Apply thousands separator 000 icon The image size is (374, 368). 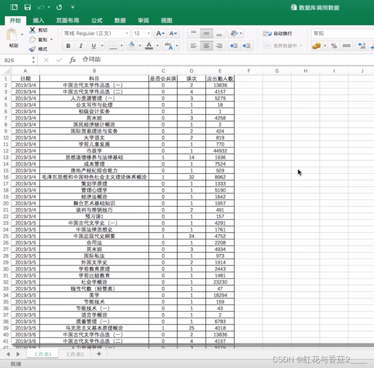pyautogui.click(x=346, y=45)
